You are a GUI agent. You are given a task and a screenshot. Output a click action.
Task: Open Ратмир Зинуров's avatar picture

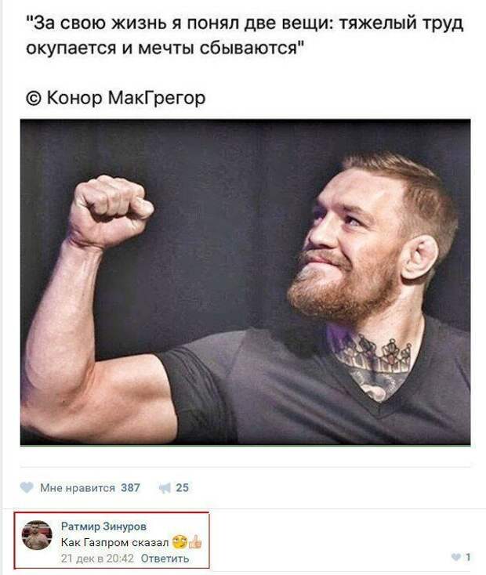37,535
